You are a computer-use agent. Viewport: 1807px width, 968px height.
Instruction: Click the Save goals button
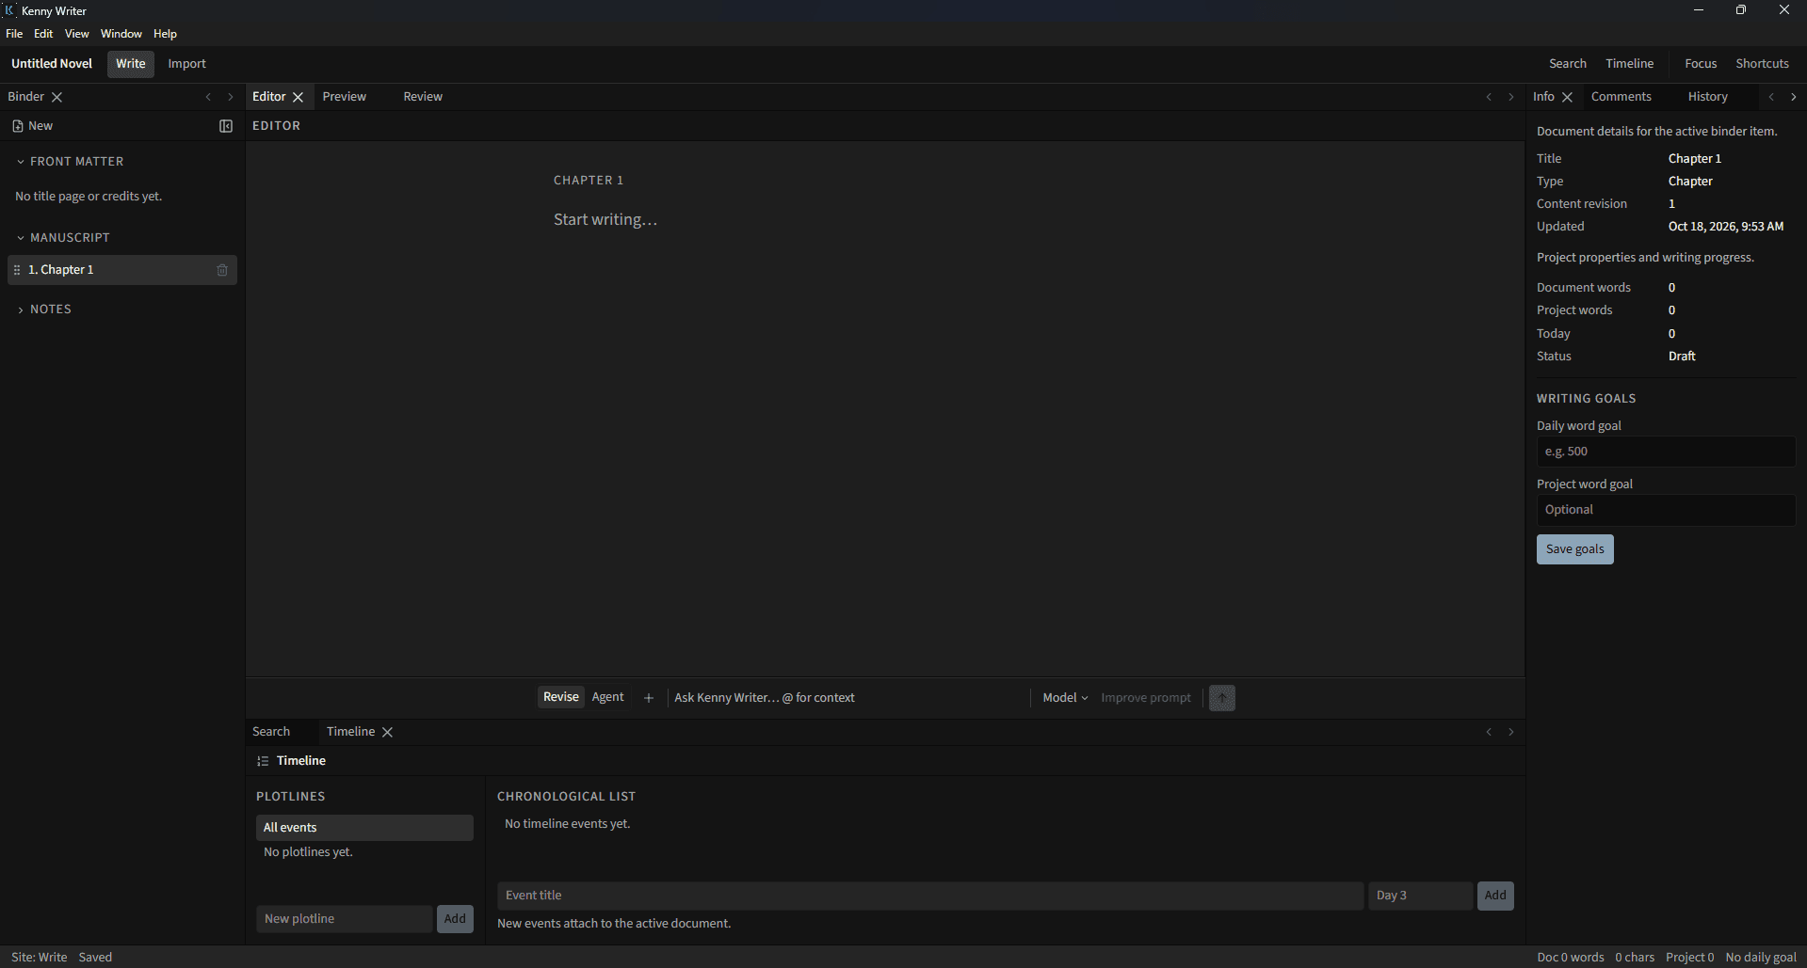pos(1575,549)
